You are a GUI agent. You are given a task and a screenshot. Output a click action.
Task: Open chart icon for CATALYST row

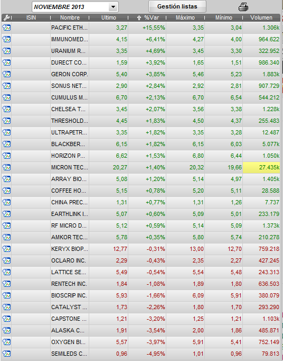pos(6,307)
